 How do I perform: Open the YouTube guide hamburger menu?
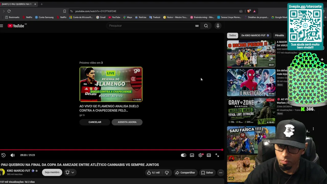[2, 26]
